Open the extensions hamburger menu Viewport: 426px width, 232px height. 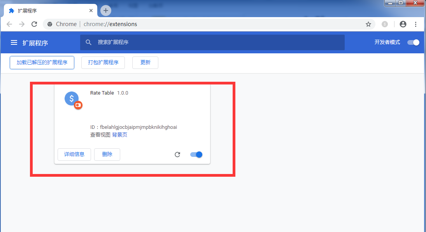pos(14,42)
